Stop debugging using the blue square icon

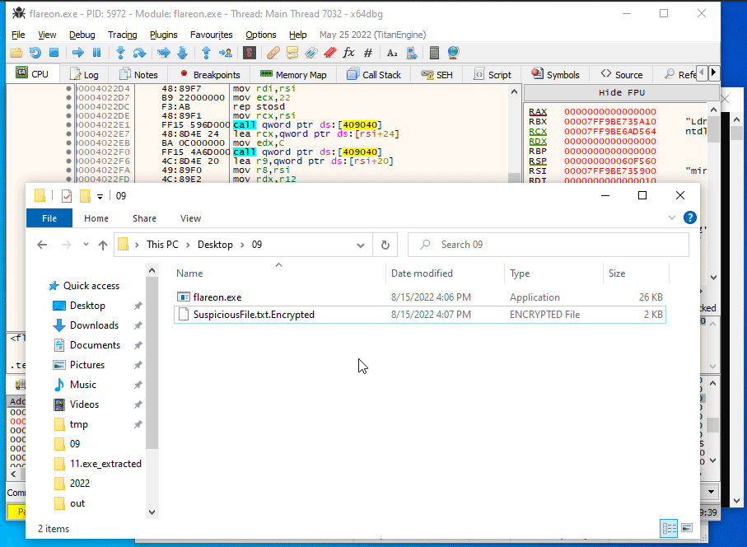[x=54, y=53]
